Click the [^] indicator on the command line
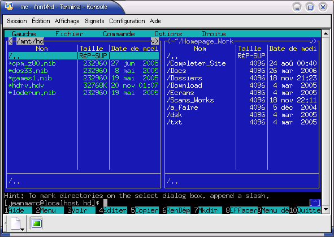334x237 pixels. click(315, 202)
